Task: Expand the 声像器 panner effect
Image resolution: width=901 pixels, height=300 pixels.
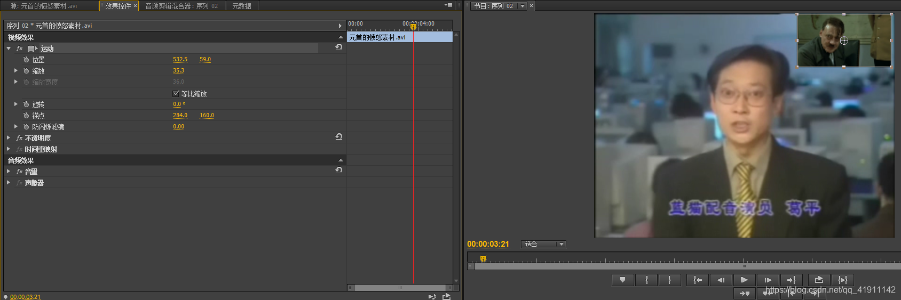Action: click(9, 182)
